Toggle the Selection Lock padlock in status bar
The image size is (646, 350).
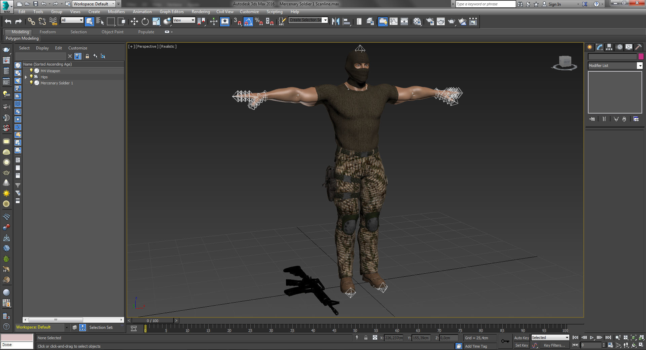[x=366, y=338]
